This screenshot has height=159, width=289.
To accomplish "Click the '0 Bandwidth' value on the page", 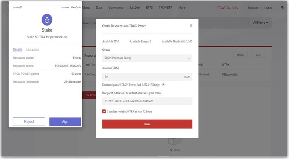I will 230,74.
